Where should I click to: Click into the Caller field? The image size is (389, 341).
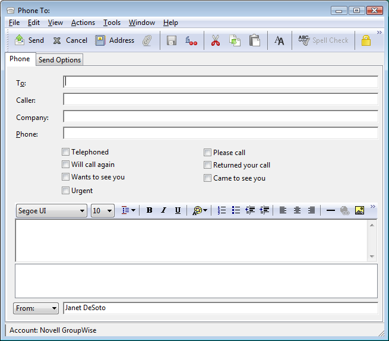220,99
